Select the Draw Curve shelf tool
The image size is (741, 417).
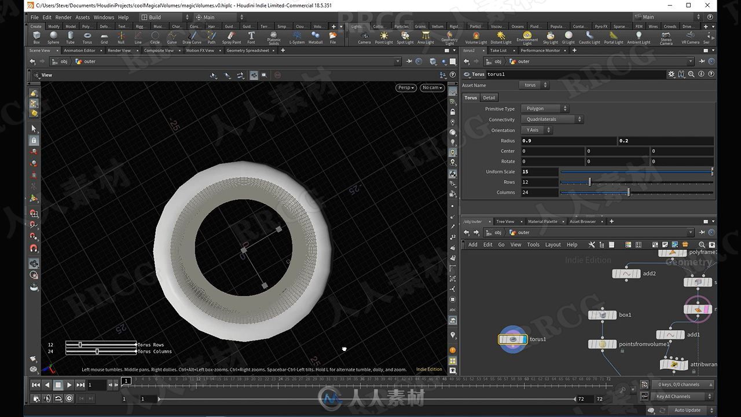[x=192, y=38]
